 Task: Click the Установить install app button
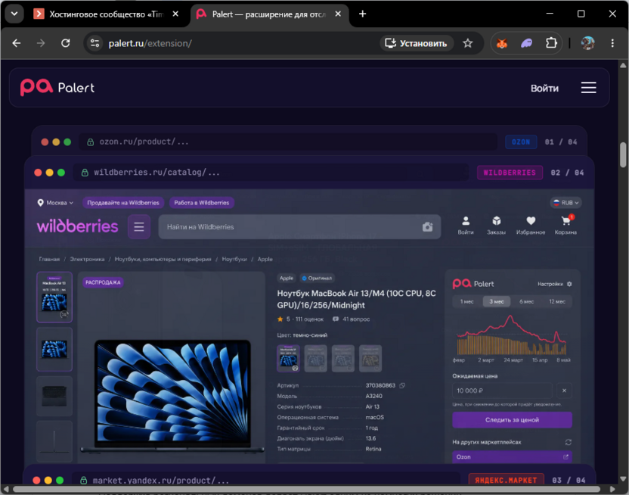click(417, 43)
